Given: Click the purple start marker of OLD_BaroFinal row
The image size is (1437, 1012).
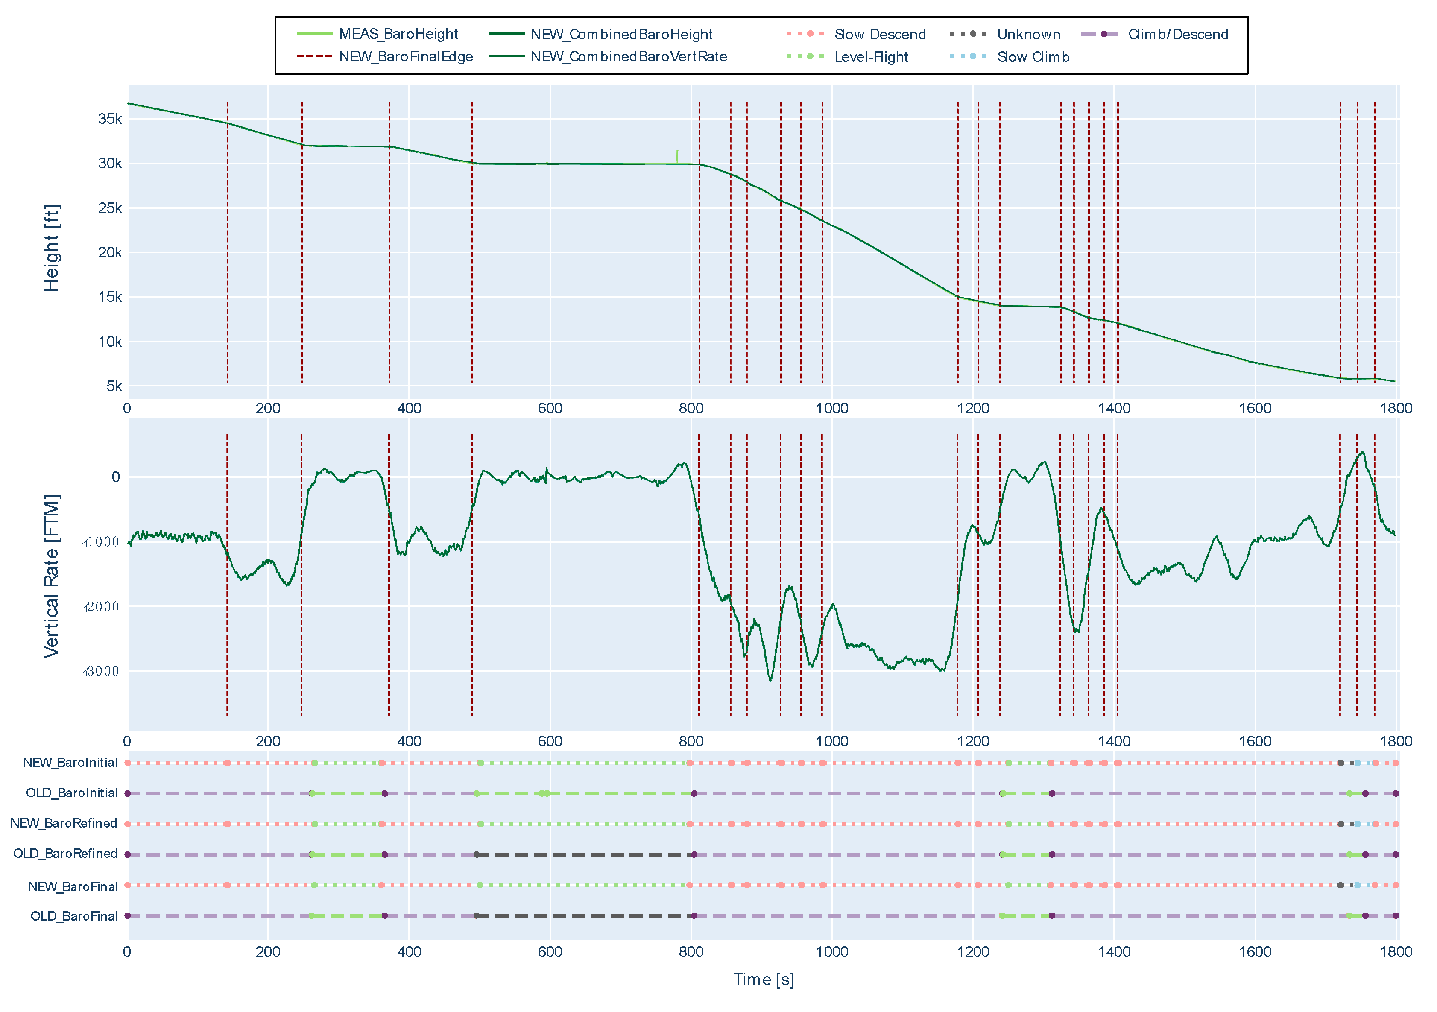Looking at the screenshot, I should click(128, 915).
